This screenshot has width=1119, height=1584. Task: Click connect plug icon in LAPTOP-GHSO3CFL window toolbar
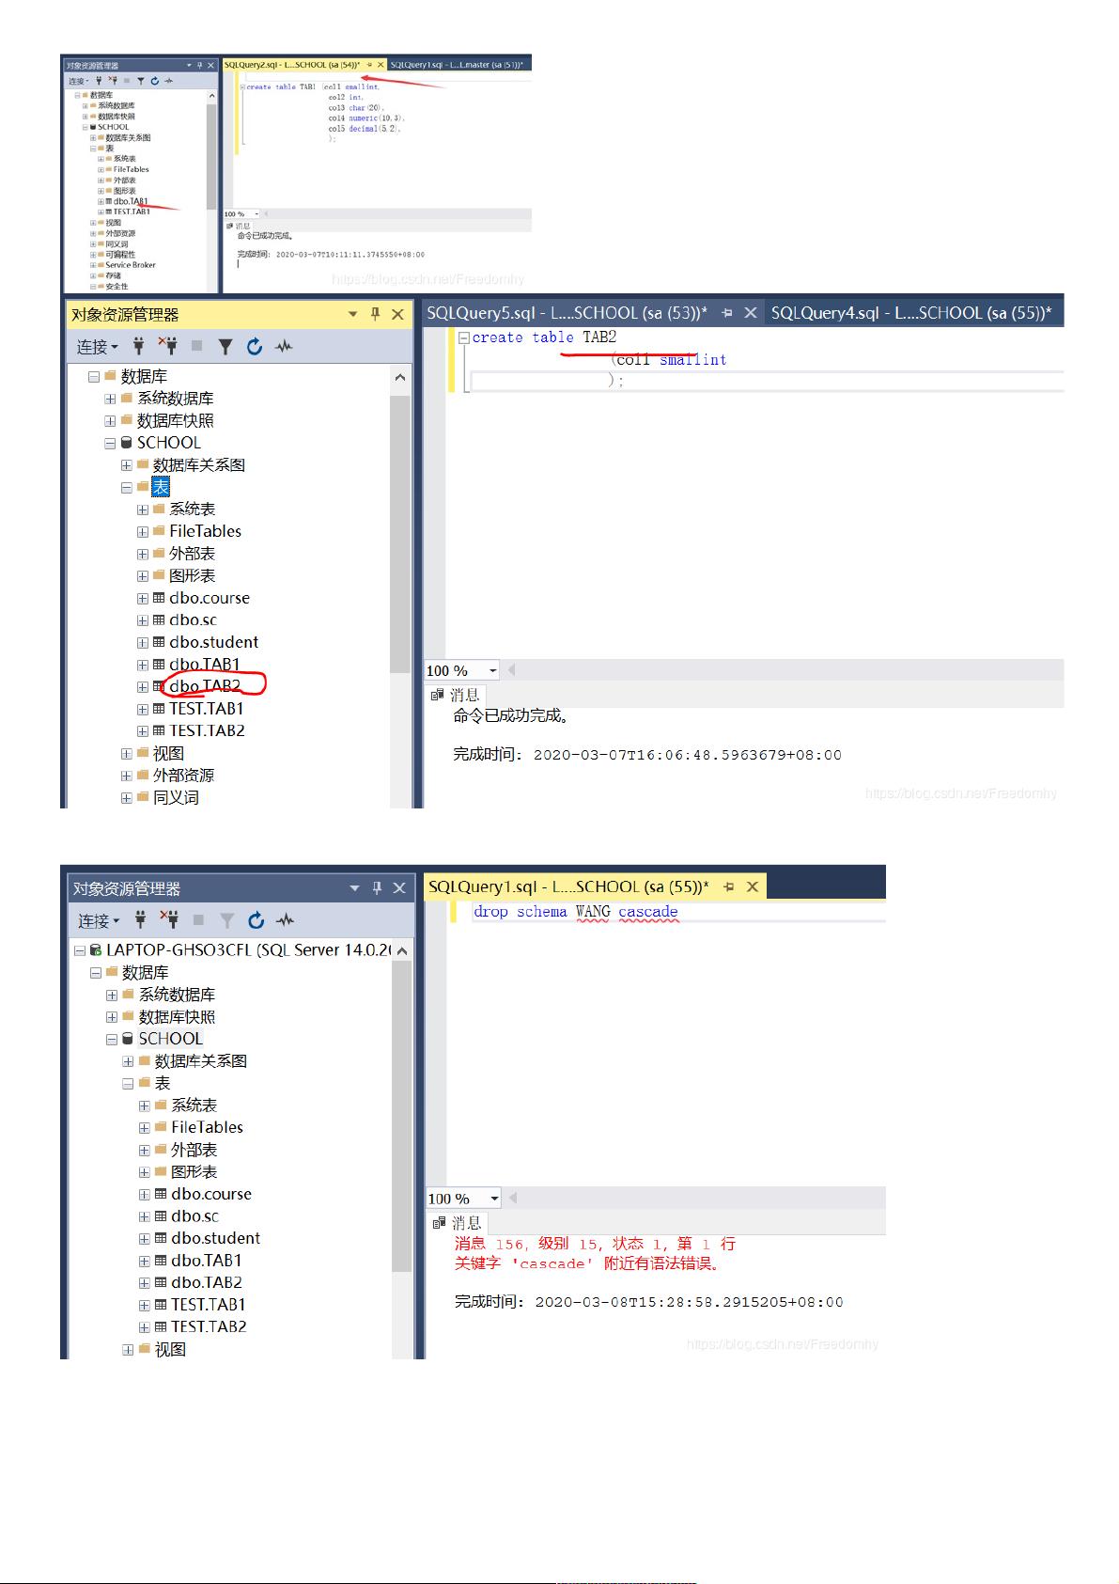tap(140, 919)
